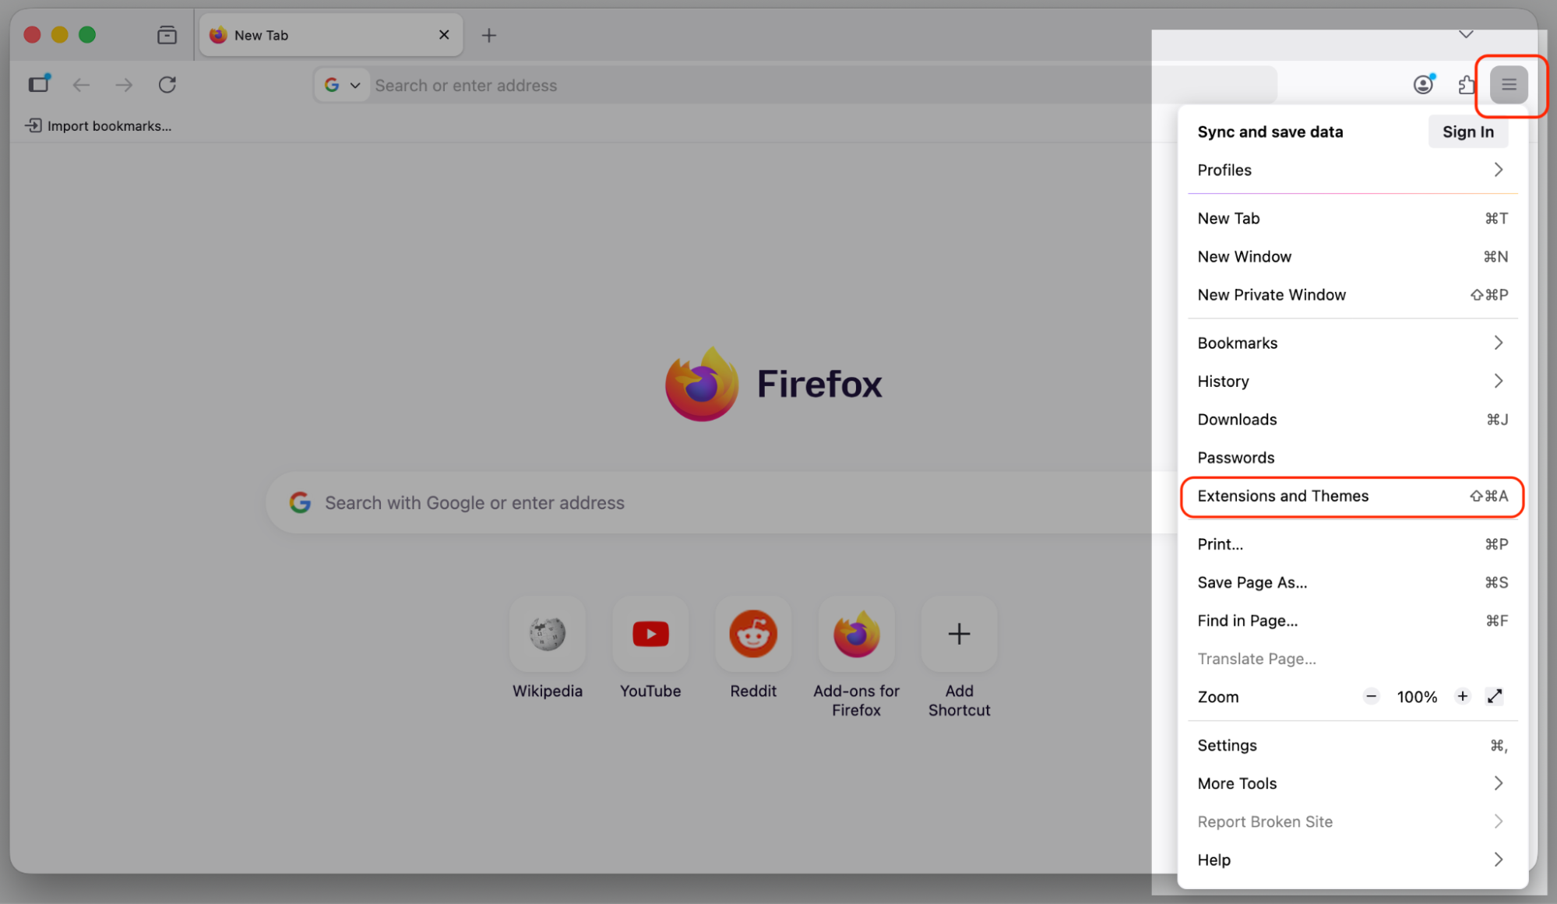Expand the Help submenu
This screenshot has width=1557, height=904.
(x=1352, y=860)
